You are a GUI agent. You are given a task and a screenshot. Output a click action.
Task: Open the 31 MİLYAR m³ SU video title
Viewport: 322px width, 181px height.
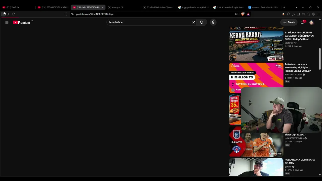click(x=299, y=36)
